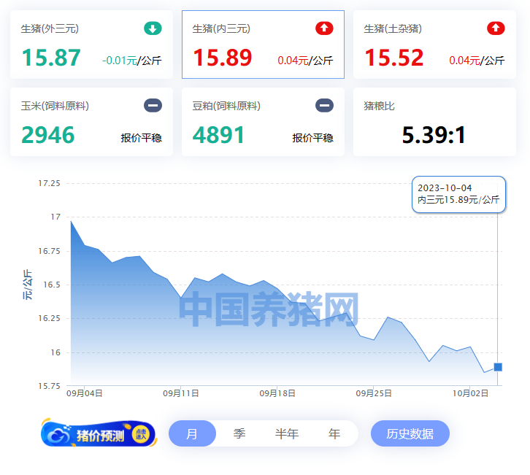Click the 15.89 内三元 price value

(x=223, y=58)
